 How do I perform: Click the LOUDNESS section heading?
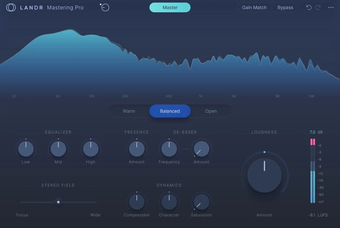(264, 132)
